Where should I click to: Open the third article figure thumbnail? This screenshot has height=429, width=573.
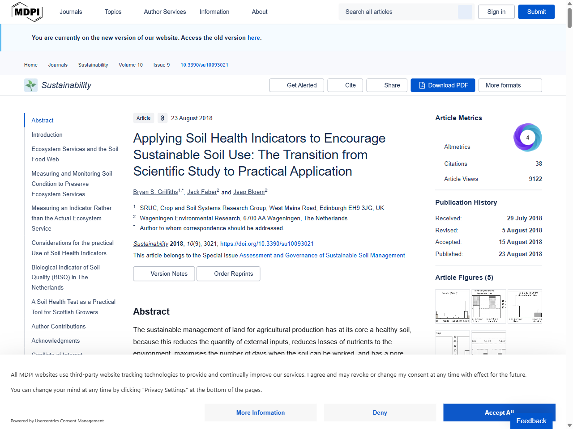point(525,306)
